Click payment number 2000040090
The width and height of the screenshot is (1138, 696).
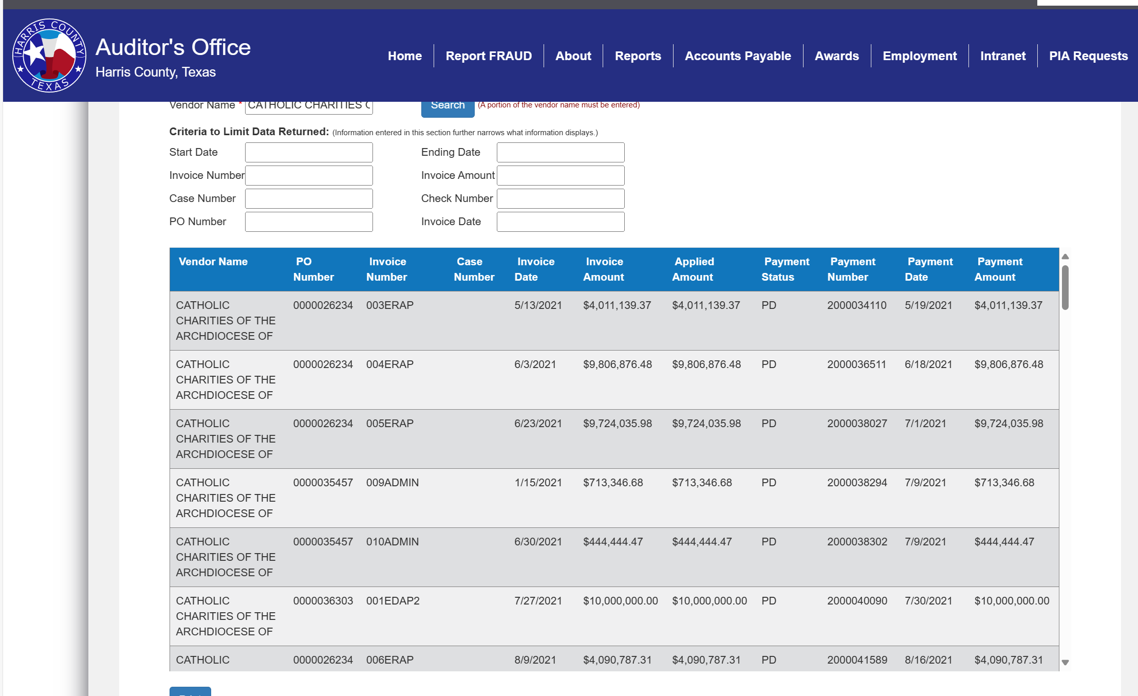point(857,601)
